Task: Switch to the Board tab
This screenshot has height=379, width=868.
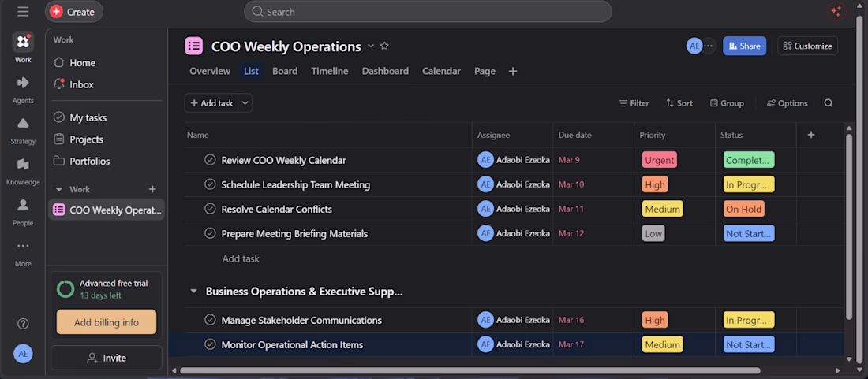Action: tap(285, 71)
